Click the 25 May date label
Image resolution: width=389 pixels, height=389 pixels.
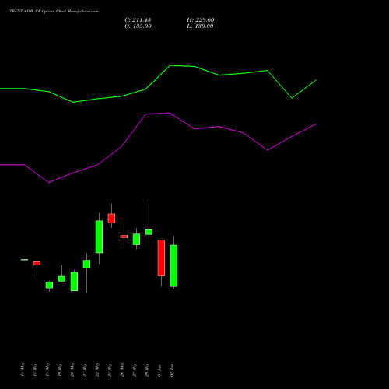coord(110,370)
